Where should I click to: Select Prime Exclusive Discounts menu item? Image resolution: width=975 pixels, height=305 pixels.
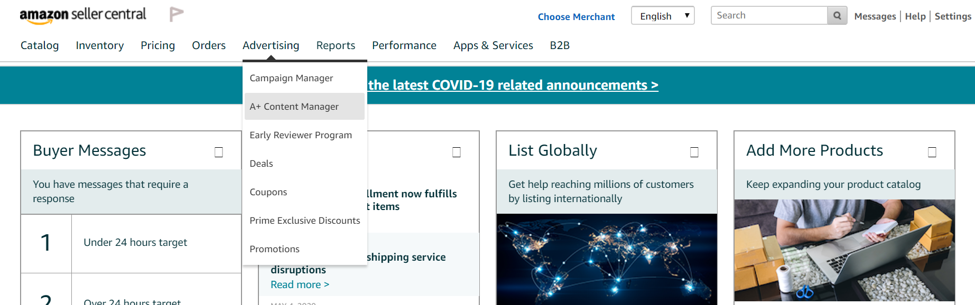[304, 221]
